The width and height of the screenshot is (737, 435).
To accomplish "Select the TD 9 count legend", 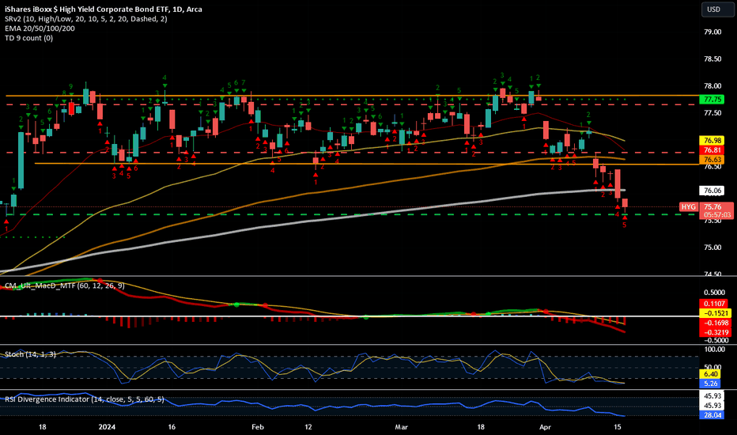I will click(x=28, y=38).
